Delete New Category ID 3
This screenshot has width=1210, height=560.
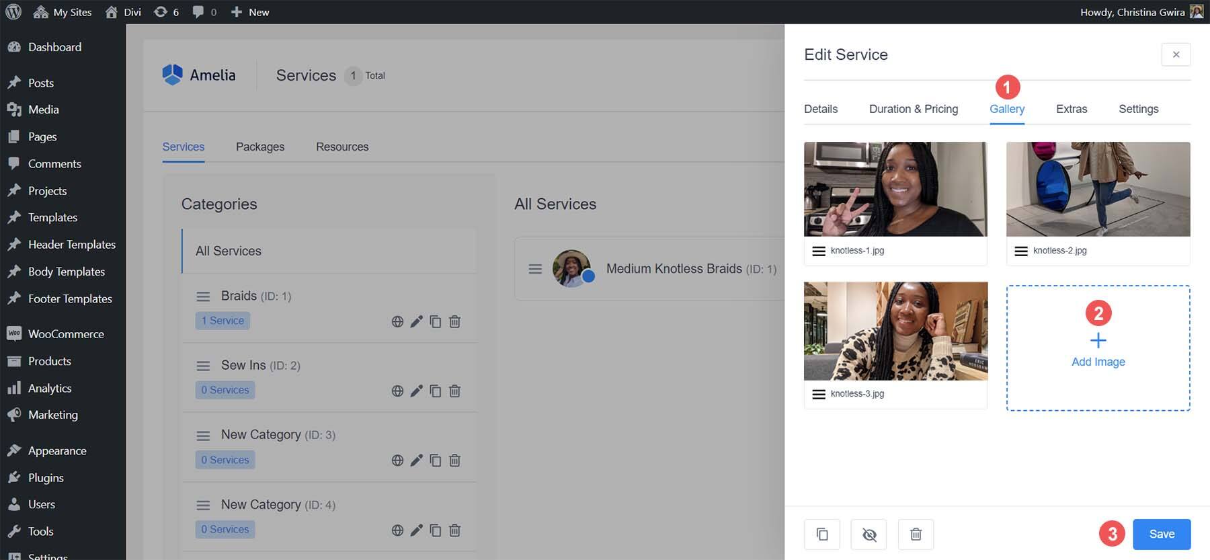(x=455, y=461)
